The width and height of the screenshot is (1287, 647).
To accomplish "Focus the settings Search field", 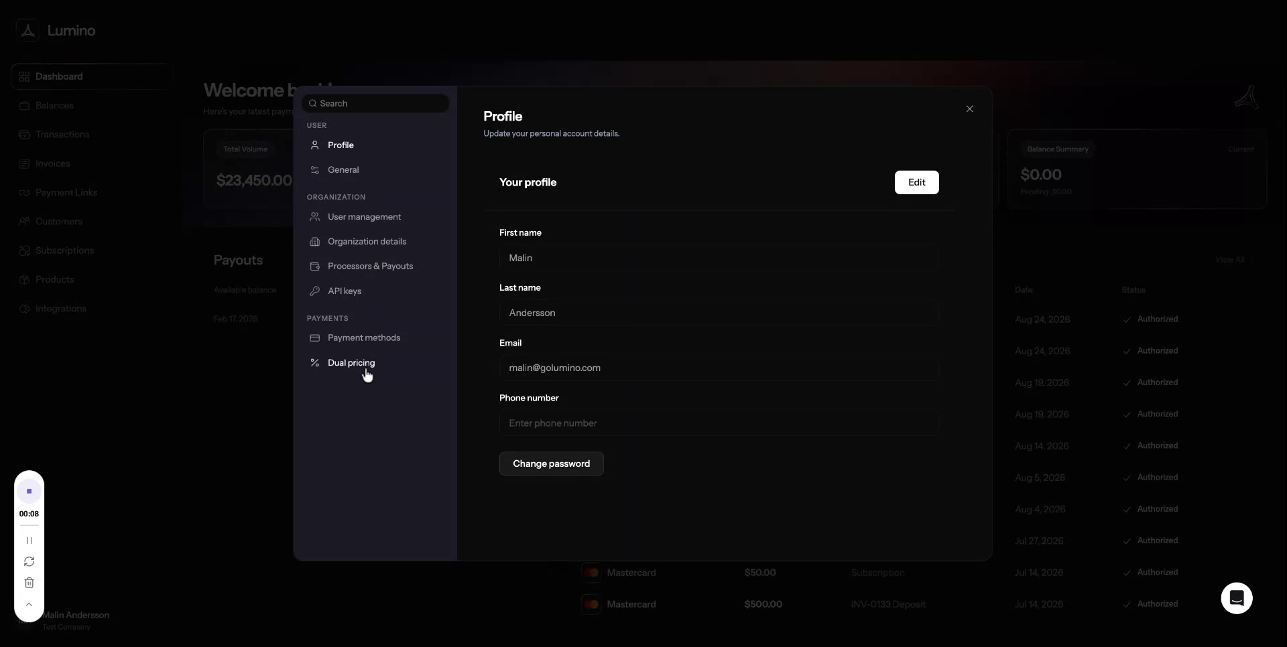I will 375,104.
